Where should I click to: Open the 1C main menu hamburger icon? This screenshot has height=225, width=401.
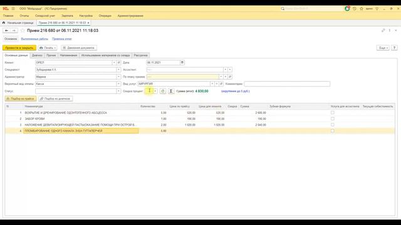point(13,9)
